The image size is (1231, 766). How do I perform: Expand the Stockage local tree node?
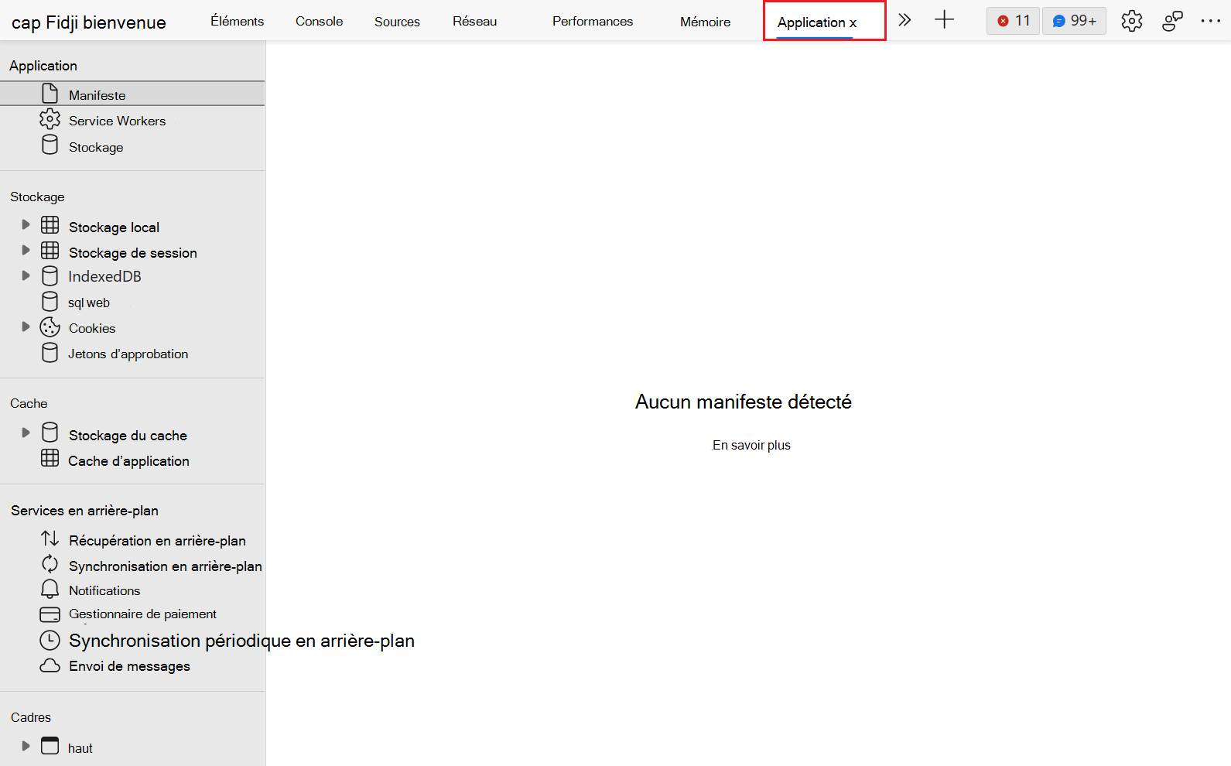[26, 224]
